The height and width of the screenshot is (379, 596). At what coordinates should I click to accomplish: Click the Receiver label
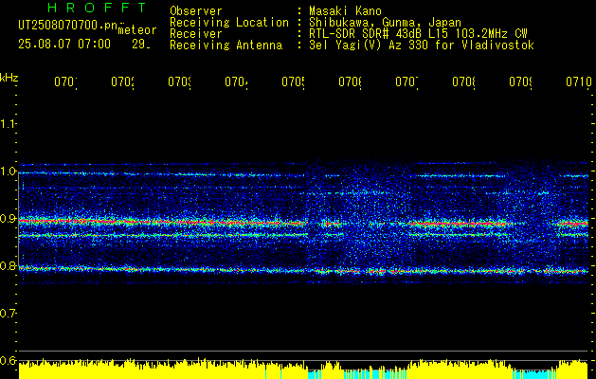[x=196, y=34]
